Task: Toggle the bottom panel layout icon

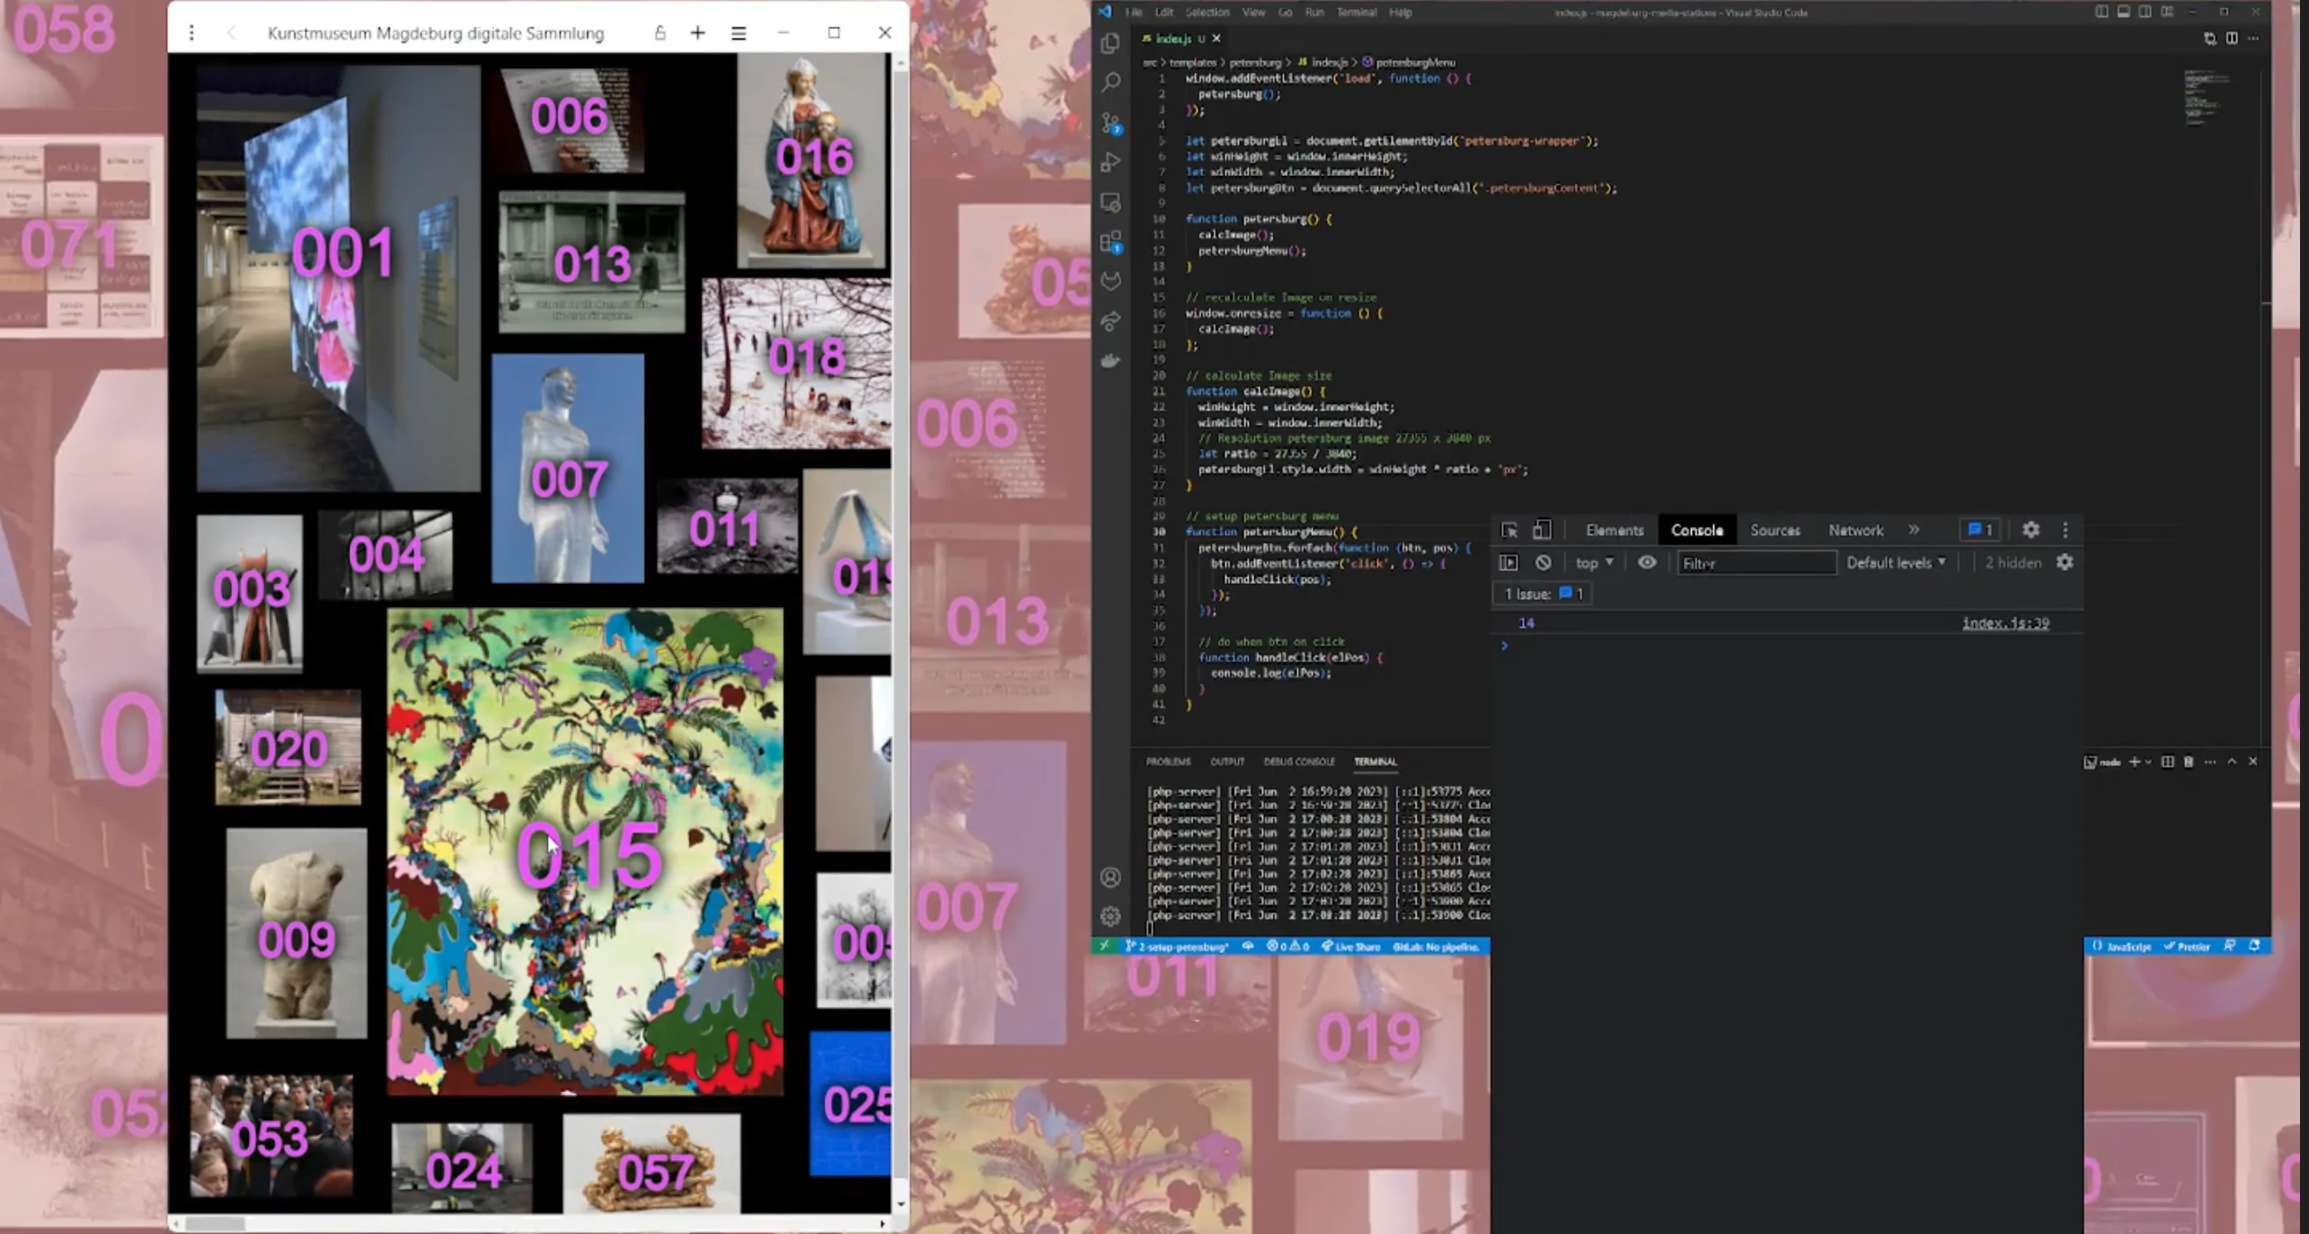Action: pos(2123,12)
